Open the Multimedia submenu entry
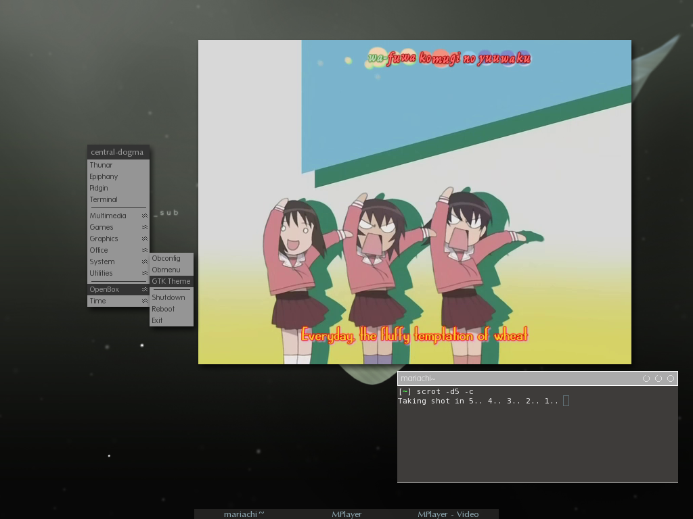The width and height of the screenshot is (693, 519). [118, 216]
